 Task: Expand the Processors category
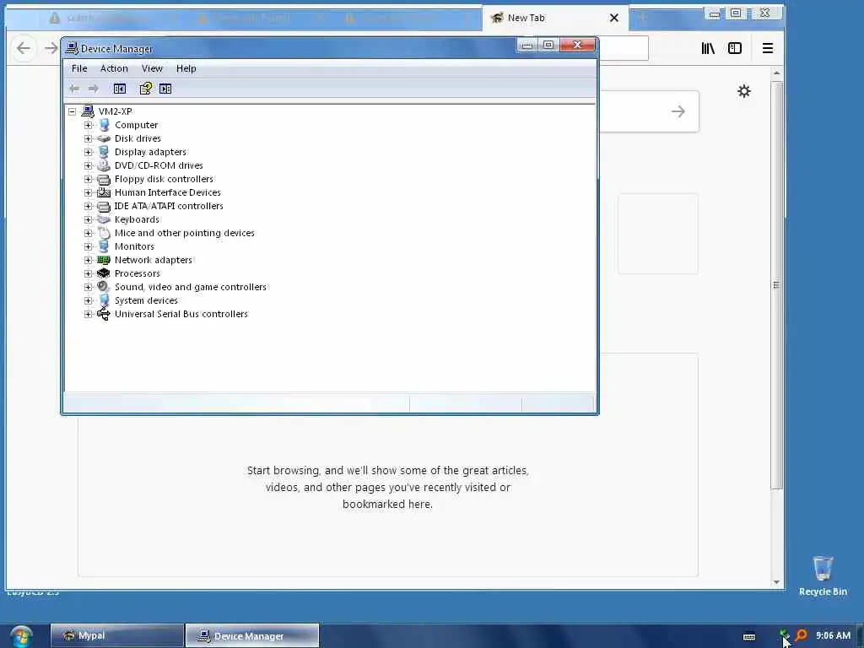[88, 273]
